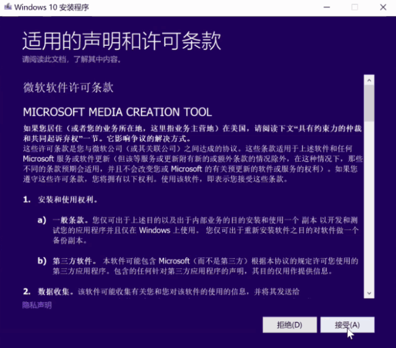This screenshot has height=348, width=396.
Task: Click the Windows 10 setup icon in title bar
Action: pos(8,7)
